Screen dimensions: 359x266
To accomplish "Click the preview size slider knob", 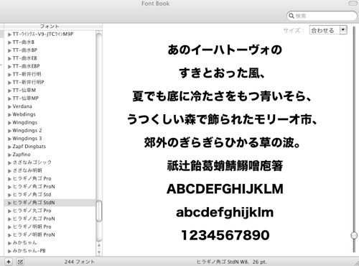I will tap(354, 235).
